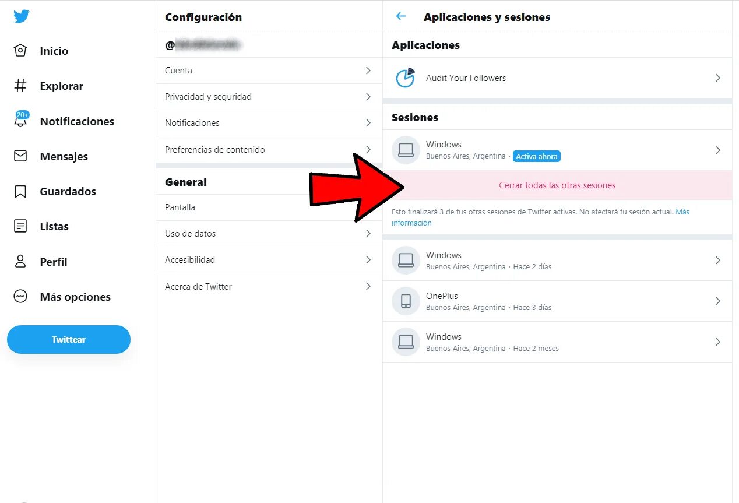Click Cerrar todas las otras sesiones

pos(557,185)
